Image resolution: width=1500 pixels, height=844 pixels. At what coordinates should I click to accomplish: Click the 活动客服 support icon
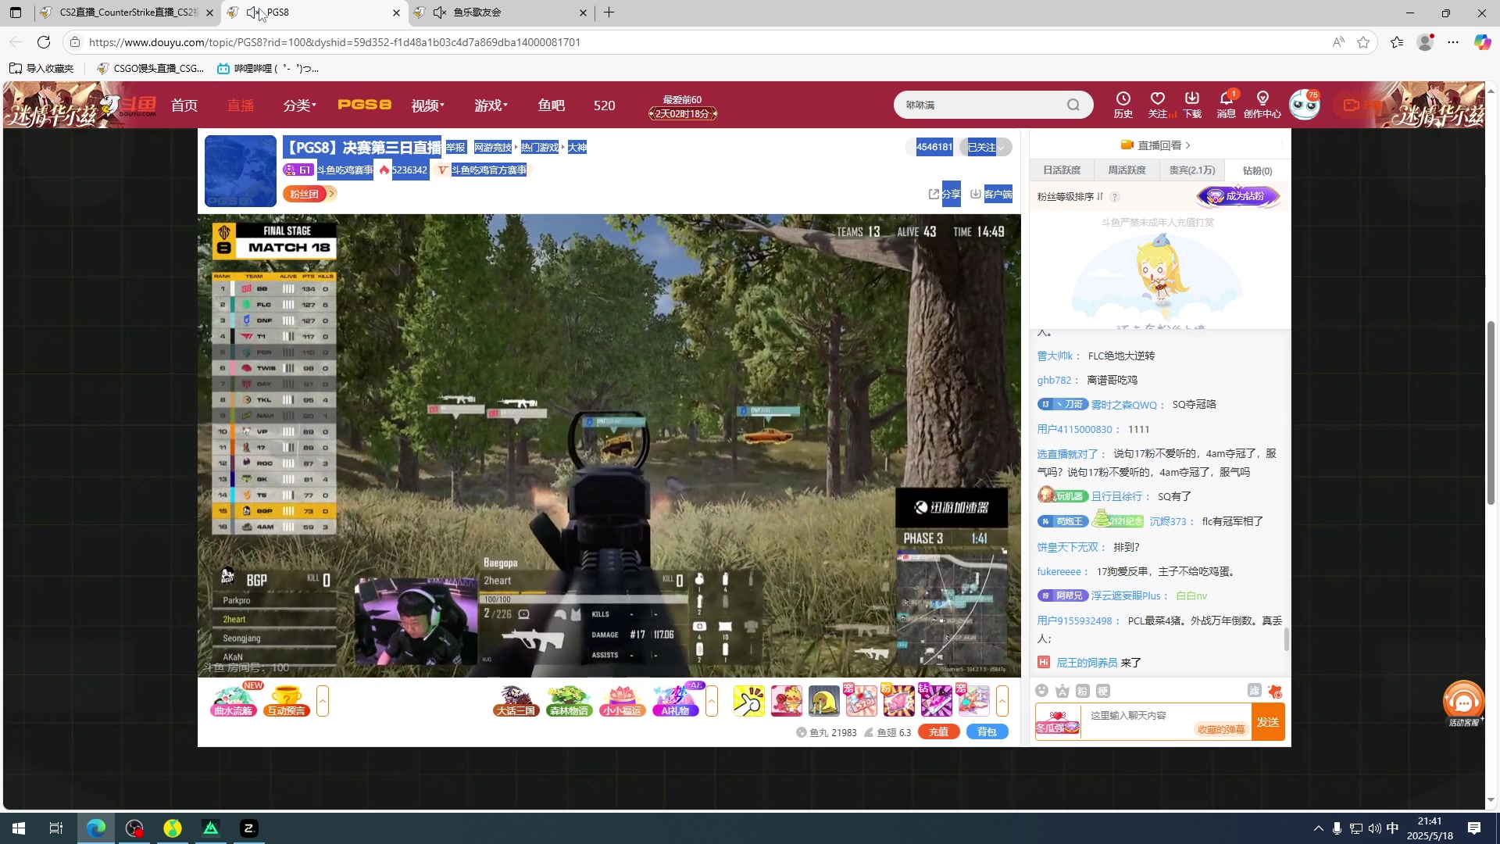(1463, 703)
